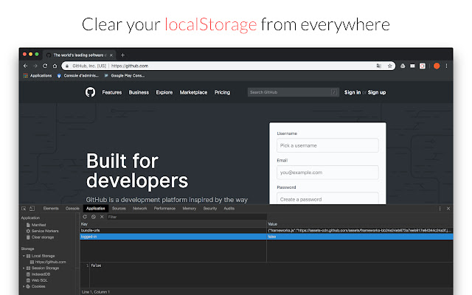The image size is (472, 295).
Task: Open the Applications bookmark grid icon
Action: pos(26,75)
